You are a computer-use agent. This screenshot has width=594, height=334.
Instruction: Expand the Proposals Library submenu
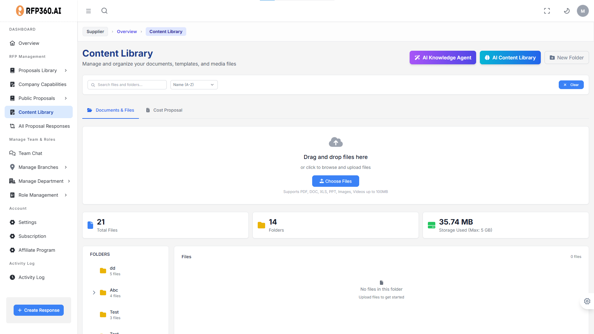pos(66,71)
